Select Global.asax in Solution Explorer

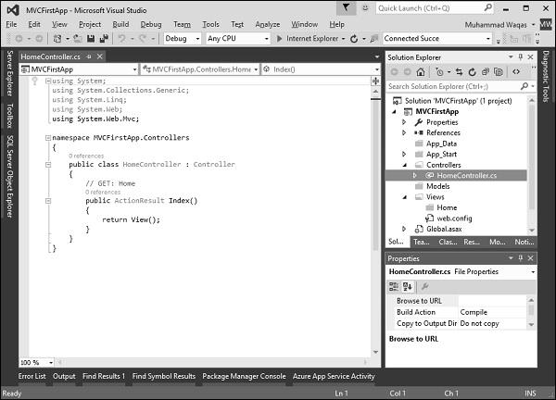[444, 229]
